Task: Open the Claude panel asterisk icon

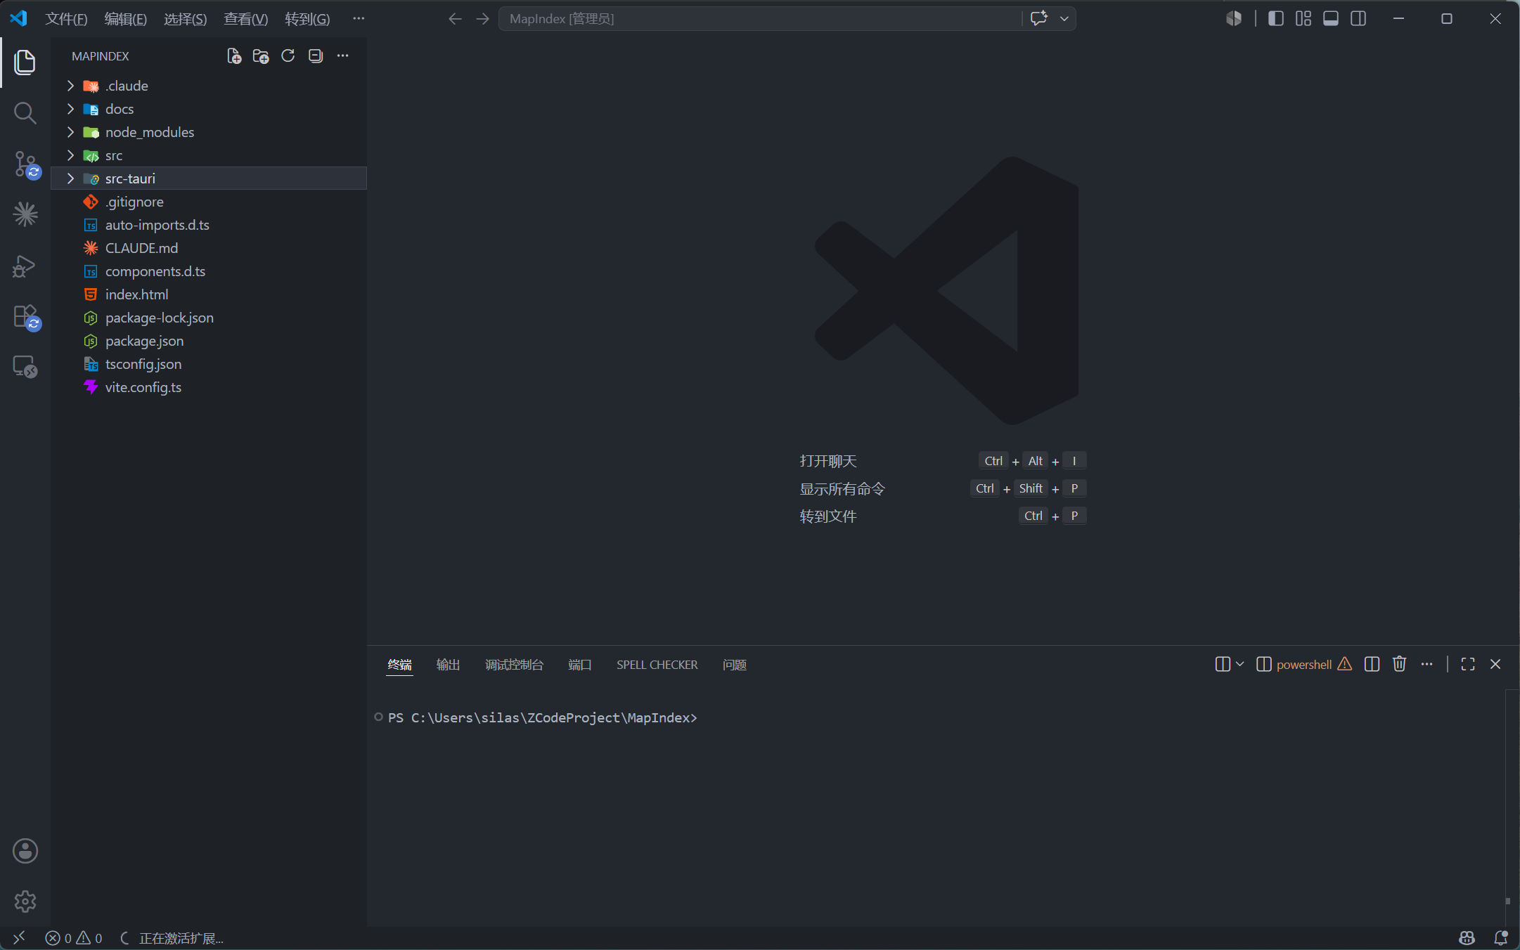Action: coord(25,214)
